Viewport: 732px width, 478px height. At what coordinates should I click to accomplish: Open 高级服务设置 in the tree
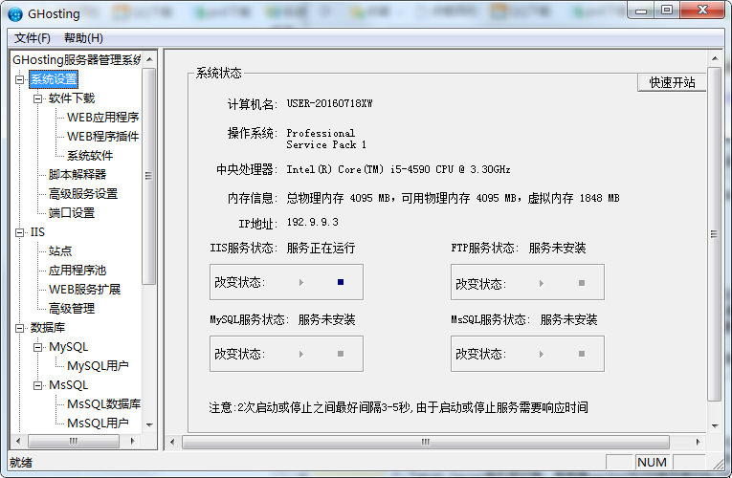click(x=83, y=194)
